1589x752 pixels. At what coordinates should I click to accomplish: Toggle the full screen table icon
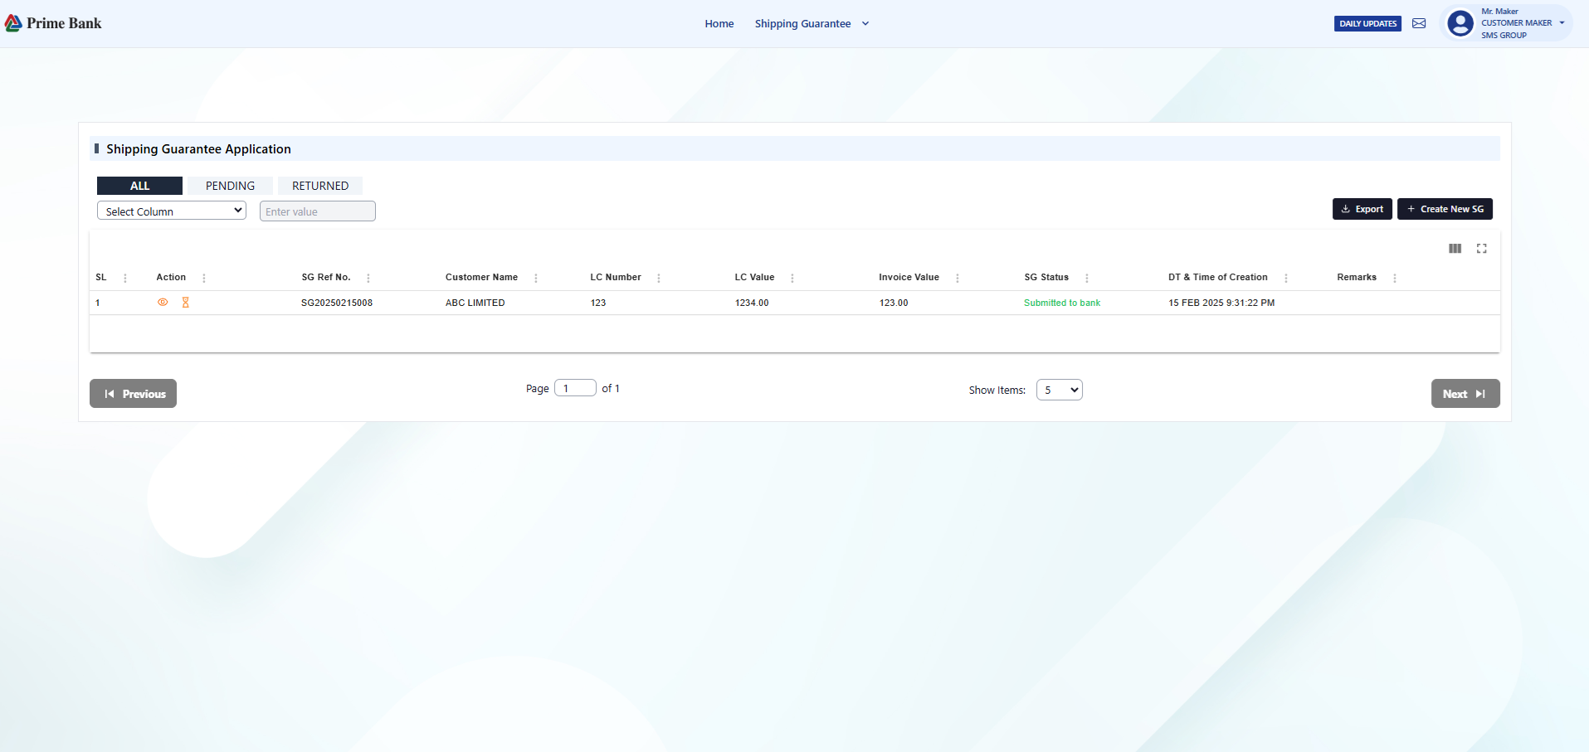[1482, 249]
